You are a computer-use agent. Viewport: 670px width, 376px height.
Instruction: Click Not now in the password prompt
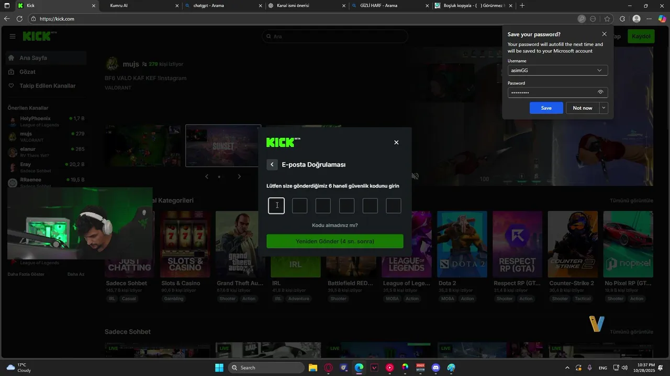pyautogui.click(x=583, y=108)
